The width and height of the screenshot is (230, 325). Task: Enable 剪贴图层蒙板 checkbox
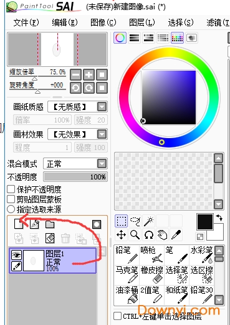(11, 199)
